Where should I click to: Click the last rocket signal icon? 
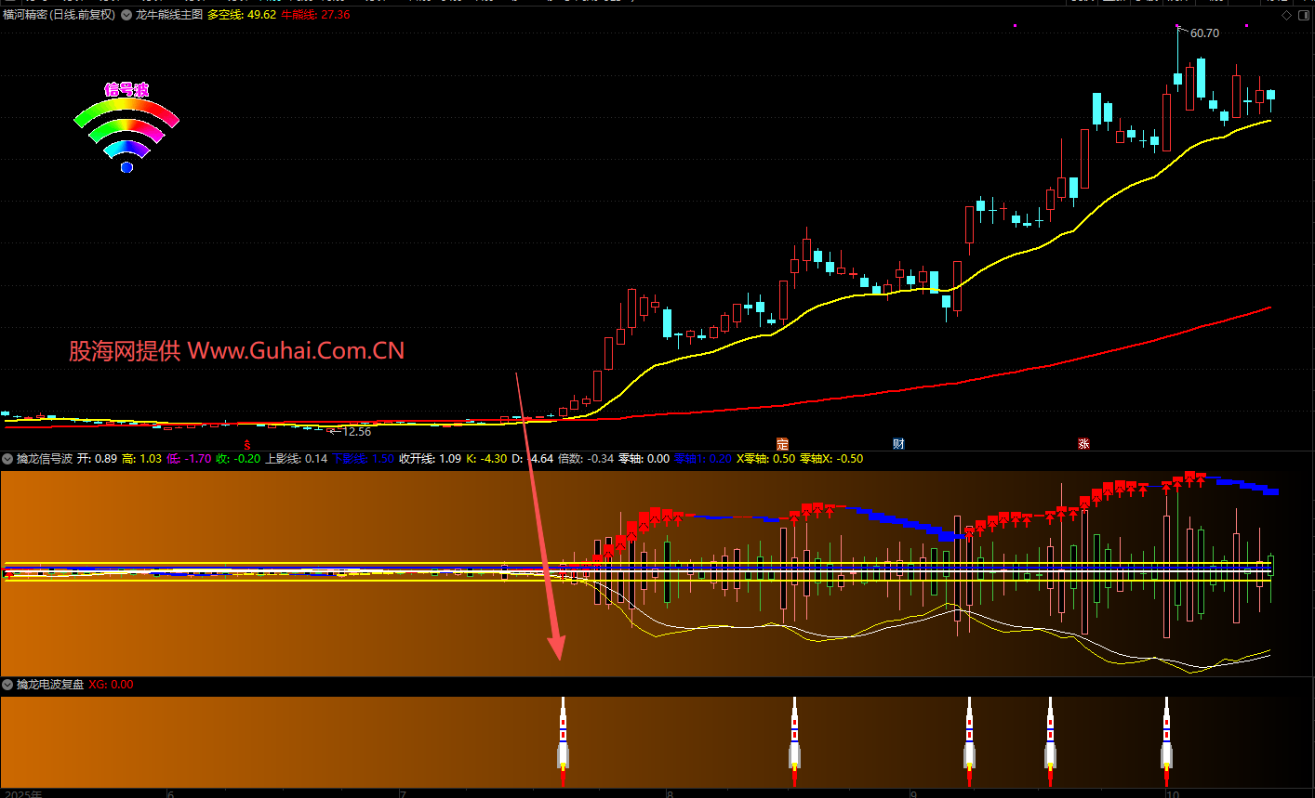(x=1166, y=740)
